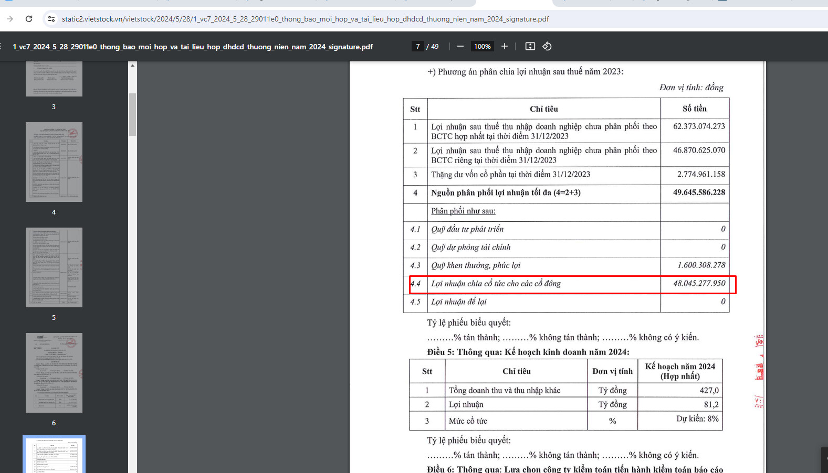Click the PDF file title in the toolbar
The height and width of the screenshot is (473, 828).
(x=193, y=47)
